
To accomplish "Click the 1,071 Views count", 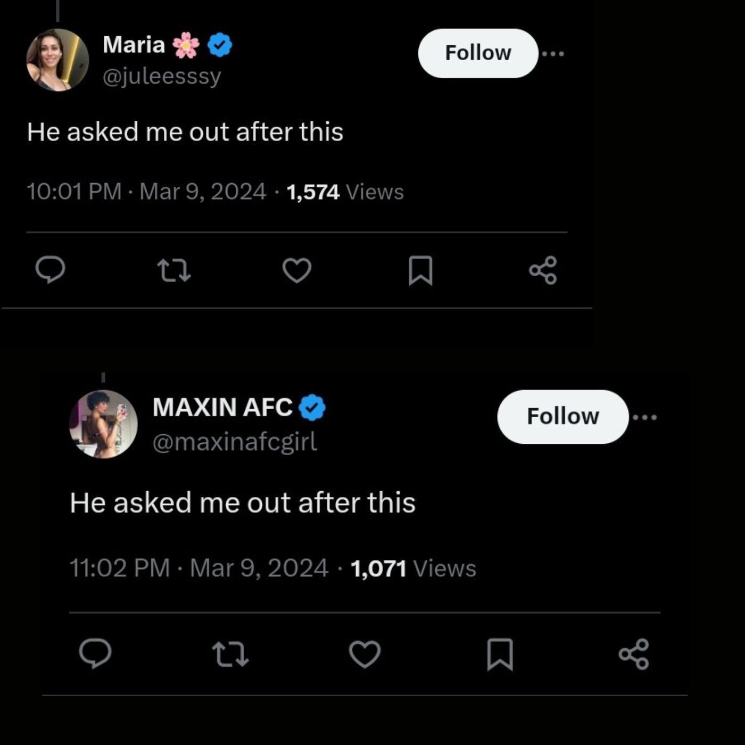I will point(413,568).
